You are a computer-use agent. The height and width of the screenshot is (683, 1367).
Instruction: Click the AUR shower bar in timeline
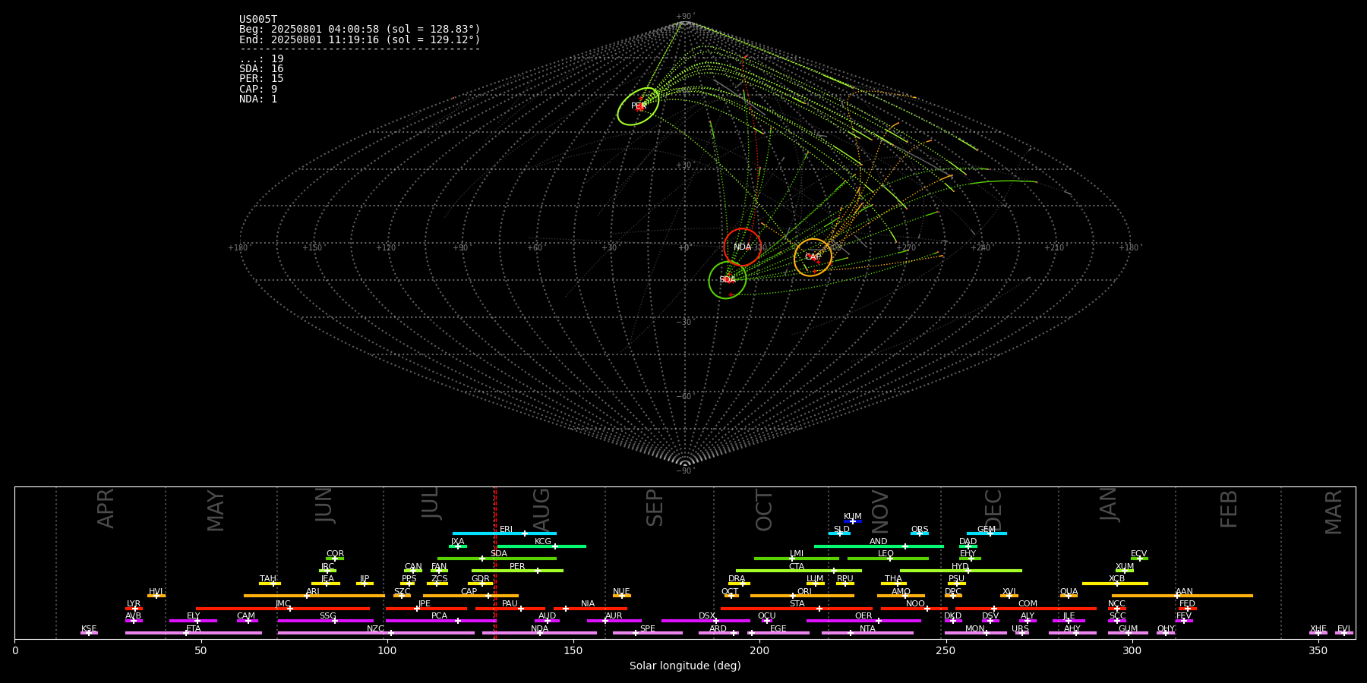click(614, 621)
